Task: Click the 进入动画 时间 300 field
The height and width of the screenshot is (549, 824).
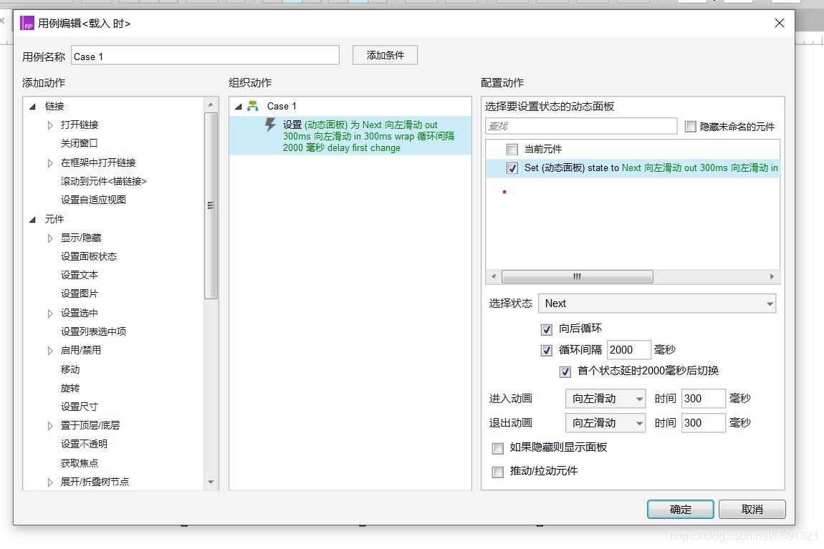Action: point(703,399)
